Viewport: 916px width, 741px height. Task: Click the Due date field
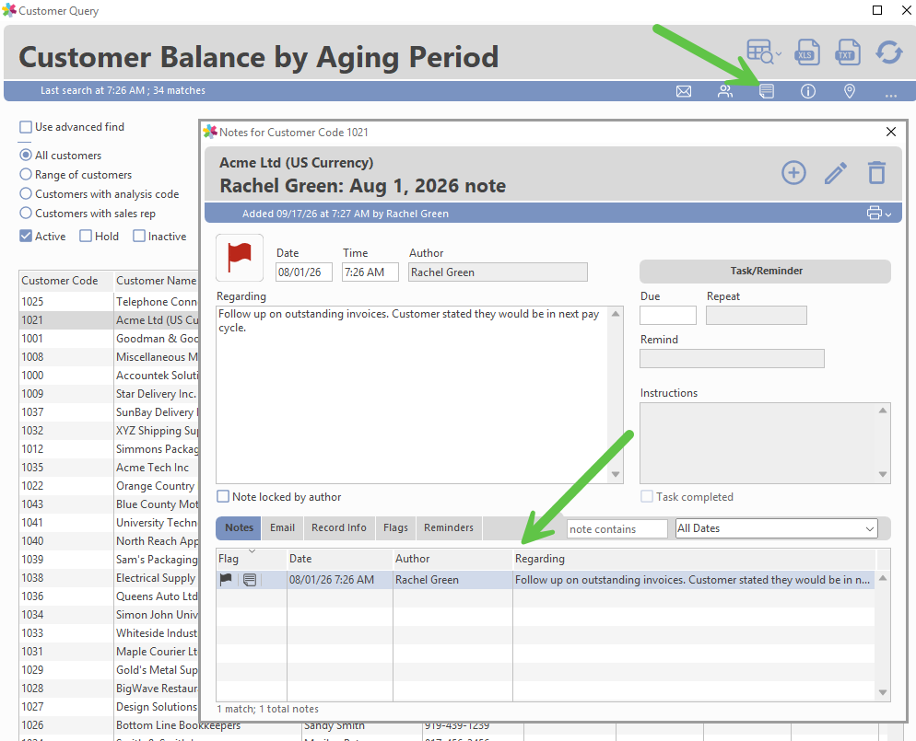[668, 315]
